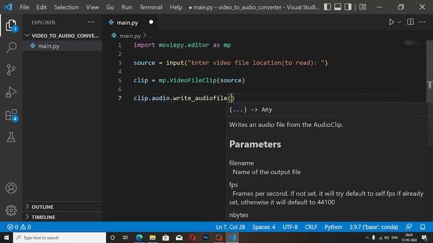Screen dimensions: 433x243
Task: Collapse the VIDEO_TO_AUDIO_CONVE... folder section
Action: tap(62, 36)
